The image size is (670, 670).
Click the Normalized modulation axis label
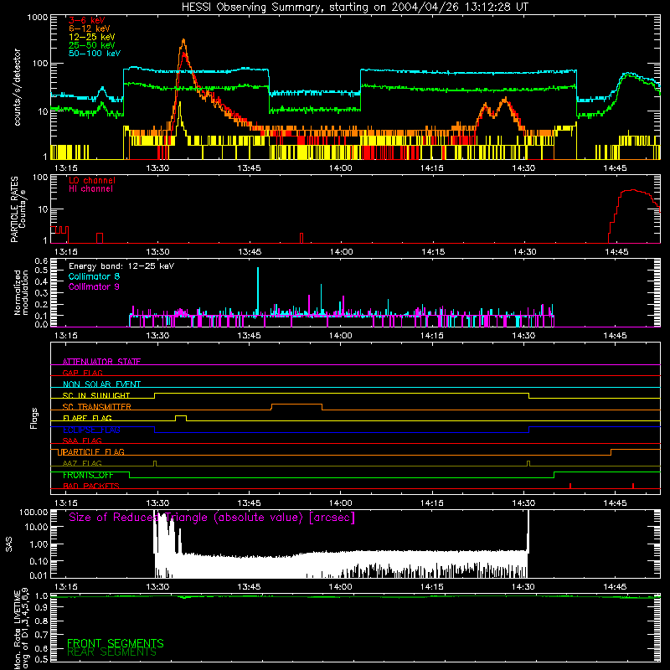pyautogui.click(x=20, y=292)
